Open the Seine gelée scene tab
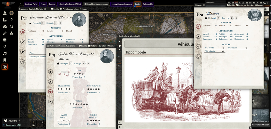271x129 pixels. 148,4
